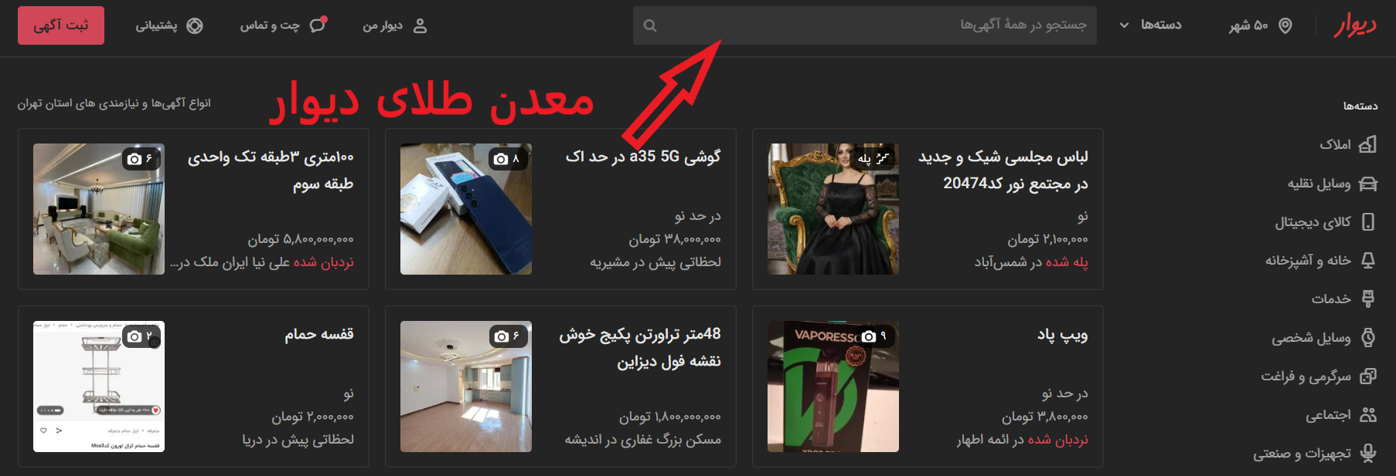
Task: Select the digital goods (کالای دیجیتال) phone icon
Action: pyautogui.click(x=1367, y=222)
